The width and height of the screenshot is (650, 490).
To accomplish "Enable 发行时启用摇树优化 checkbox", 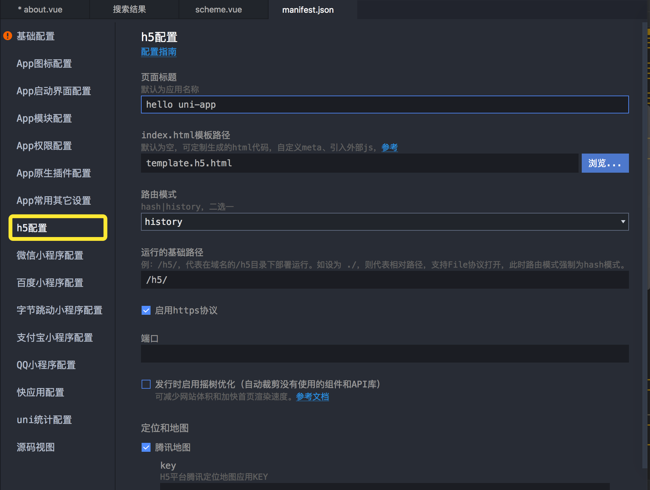I will click(x=146, y=384).
